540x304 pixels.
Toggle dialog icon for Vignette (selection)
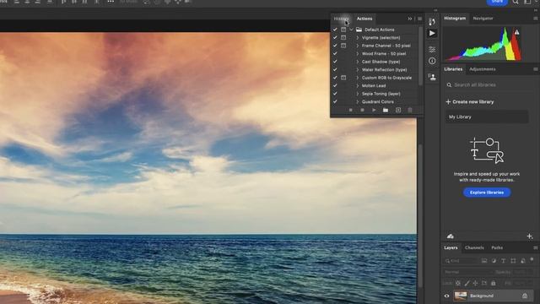tap(343, 37)
